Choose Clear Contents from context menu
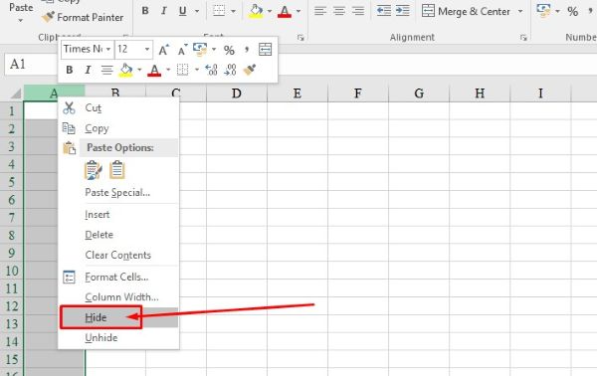Viewport: 597px width, 376px height. (x=118, y=255)
